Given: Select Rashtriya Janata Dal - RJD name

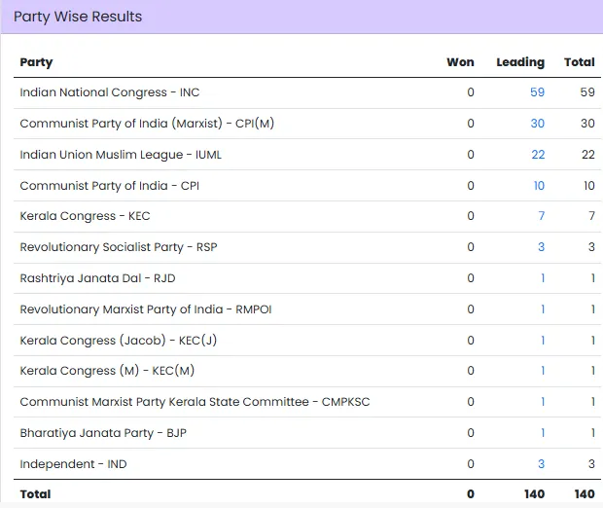Looking at the screenshot, I should click(97, 278).
